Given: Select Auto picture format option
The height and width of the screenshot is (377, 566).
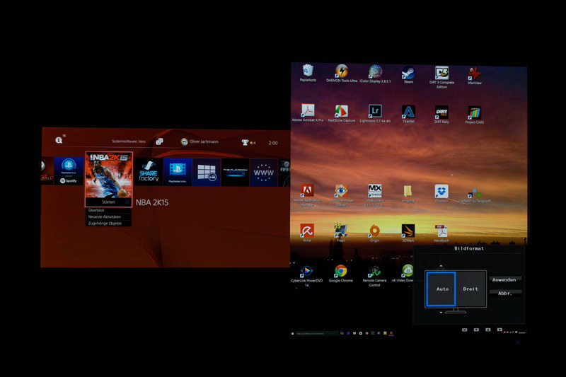Looking at the screenshot, I should point(441,289).
